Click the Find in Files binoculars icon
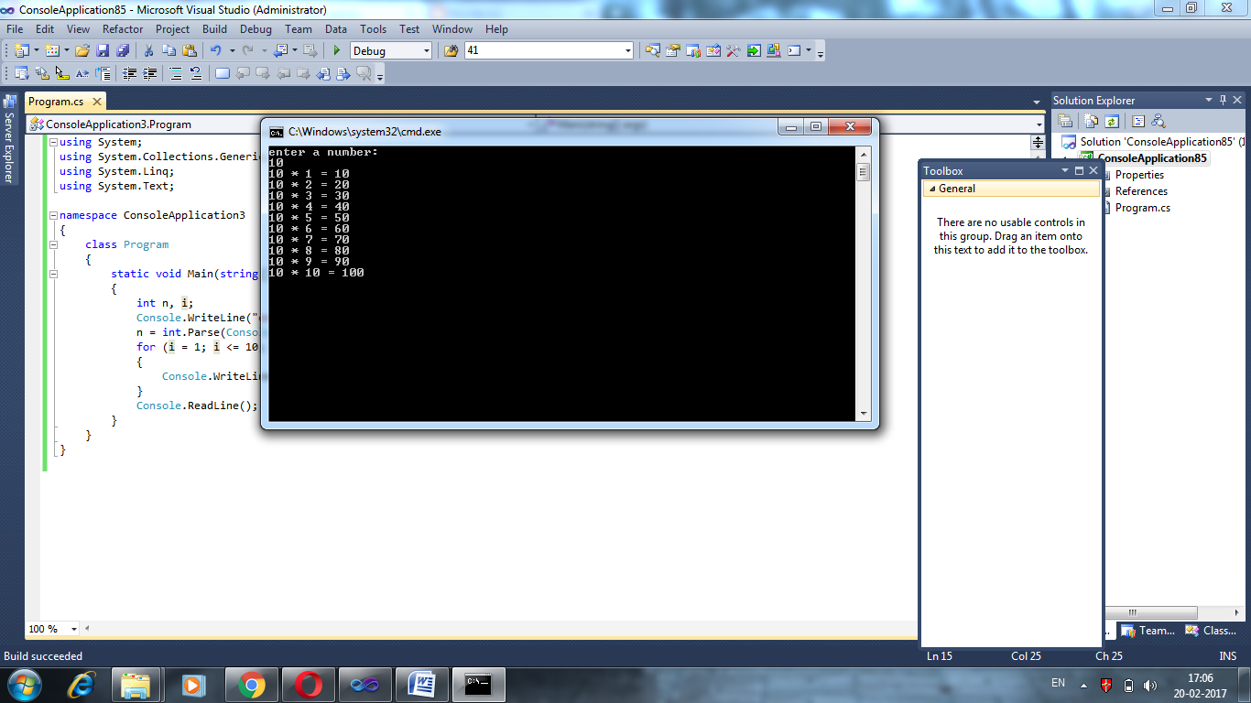 pos(451,51)
